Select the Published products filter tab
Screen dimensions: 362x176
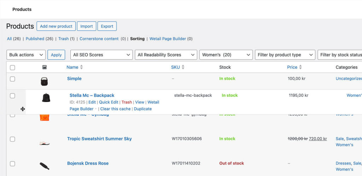(x=35, y=39)
